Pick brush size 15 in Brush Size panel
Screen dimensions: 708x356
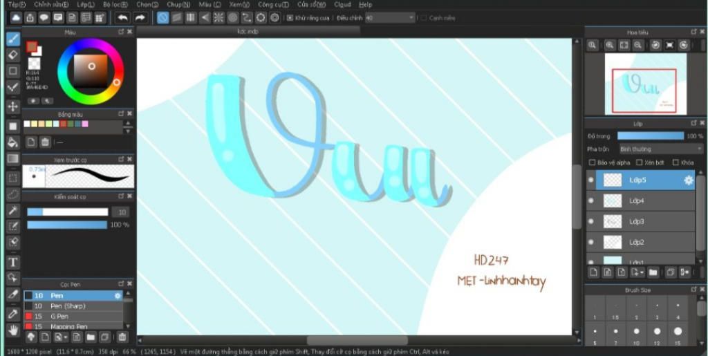tap(678, 335)
